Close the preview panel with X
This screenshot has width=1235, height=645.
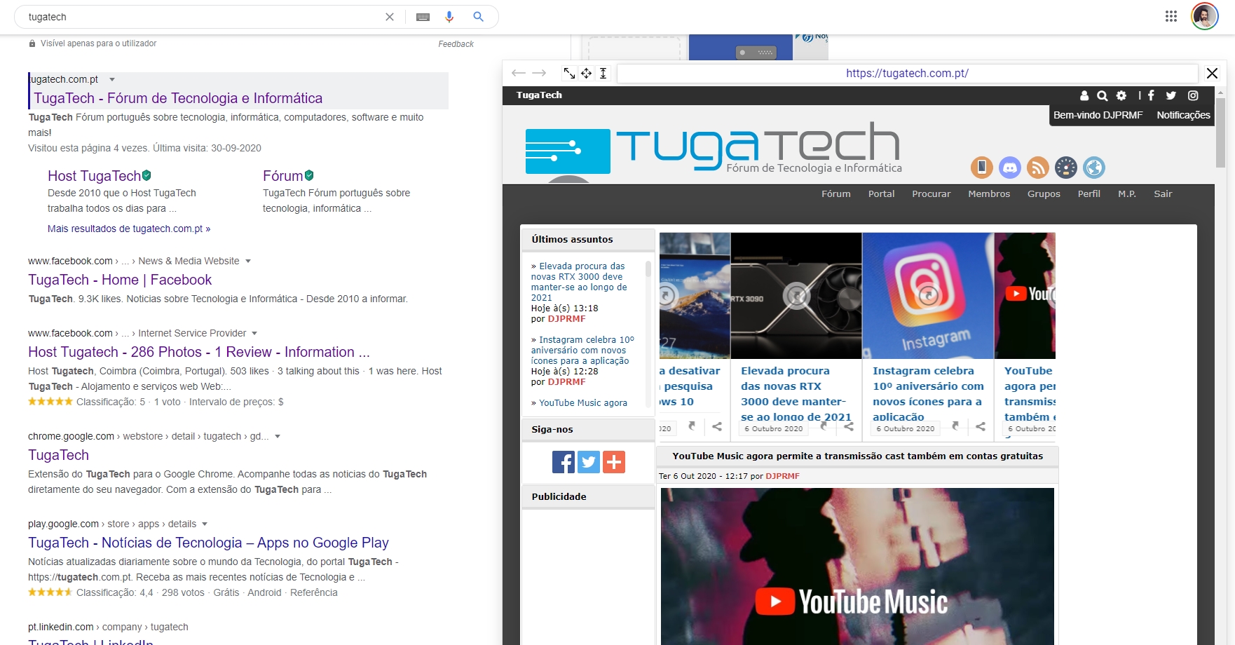pos(1212,73)
